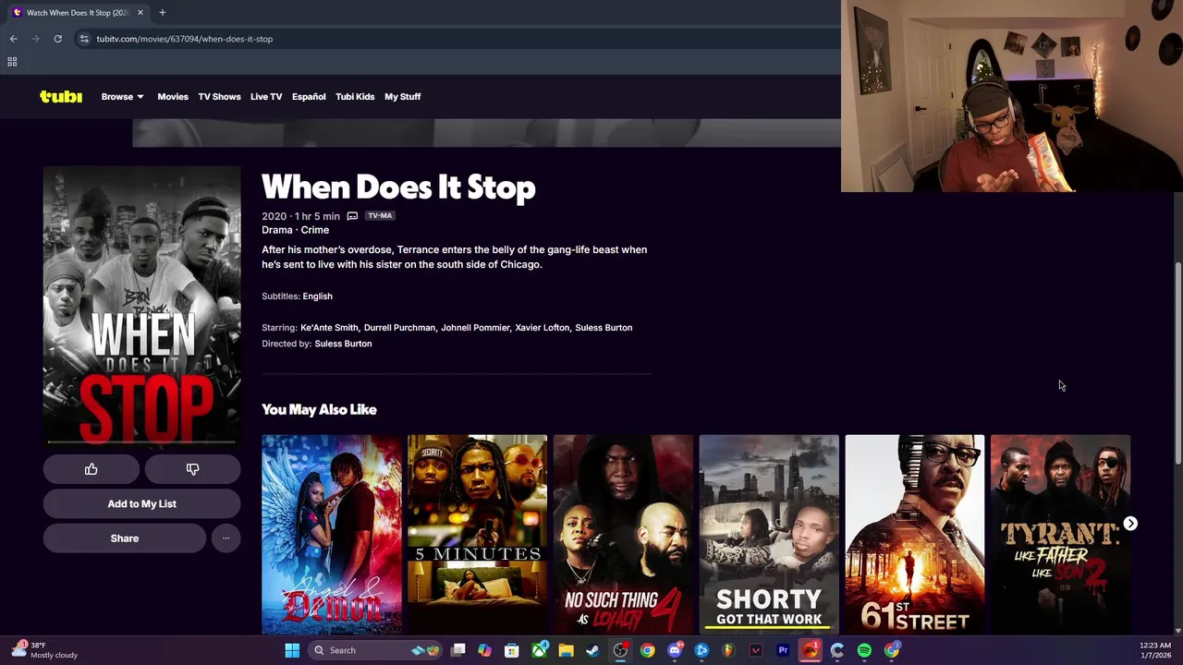Open the Crime genre link
This screenshot has width=1183, height=665.
point(315,230)
